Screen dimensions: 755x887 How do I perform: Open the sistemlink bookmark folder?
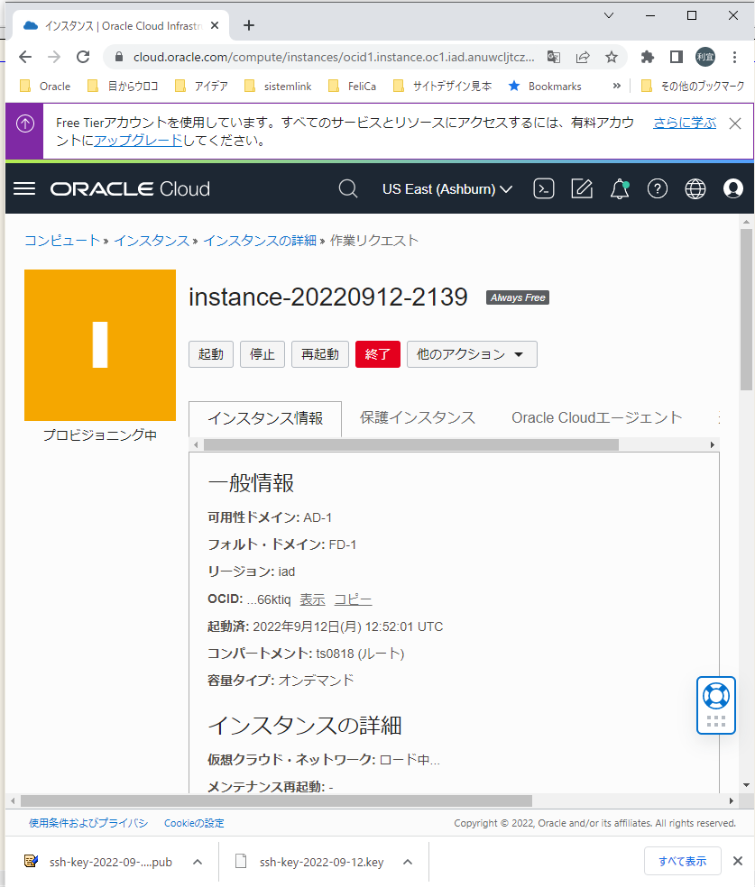(x=278, y=86)
